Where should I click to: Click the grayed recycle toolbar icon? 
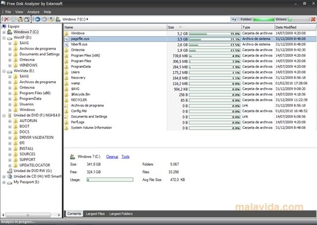coord(13,20)
